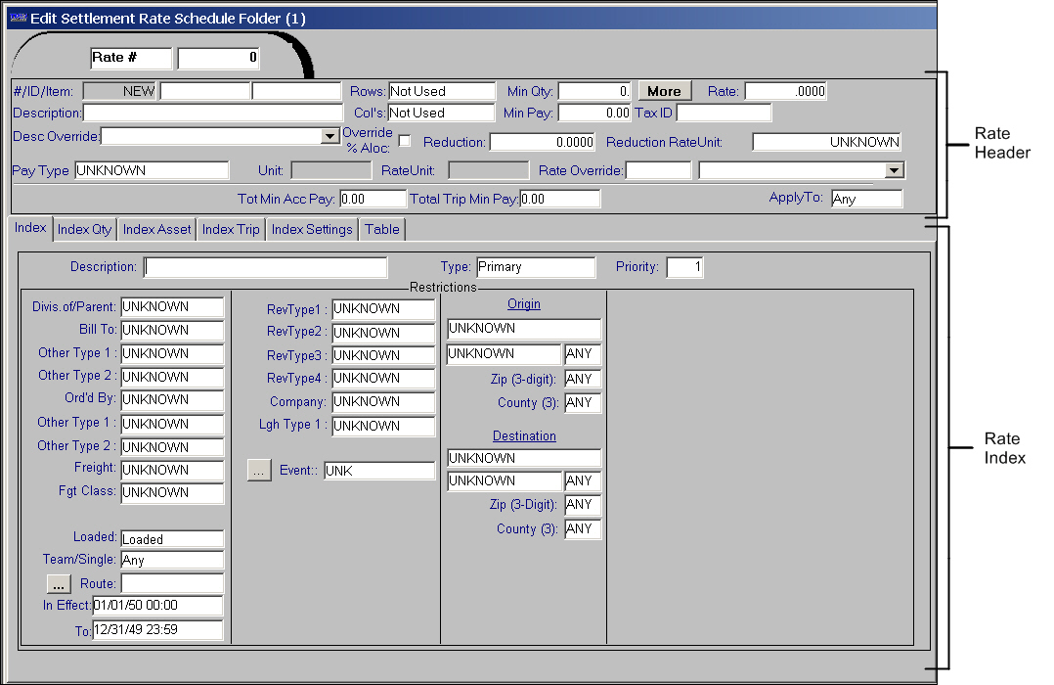Switch to the Index Qty tab
The image size is (1054, 685).
click(85, 229)
